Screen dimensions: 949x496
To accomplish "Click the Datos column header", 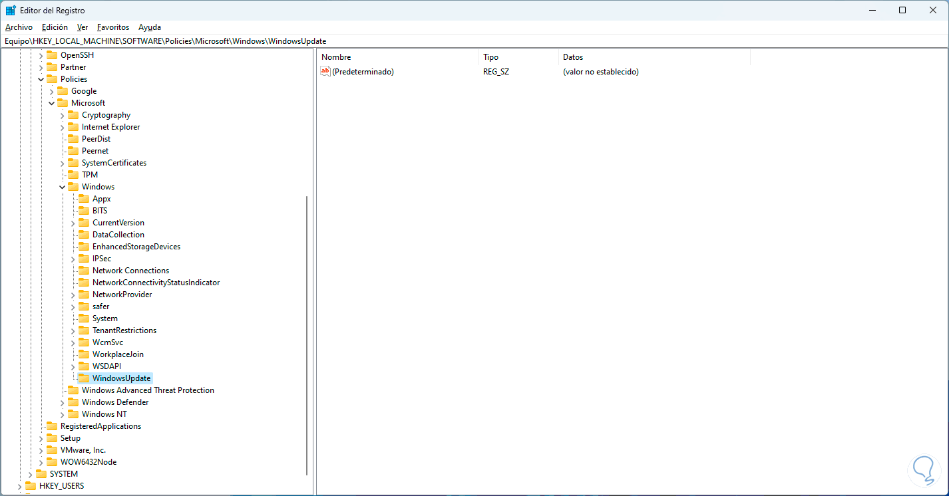I will (654, 57).
